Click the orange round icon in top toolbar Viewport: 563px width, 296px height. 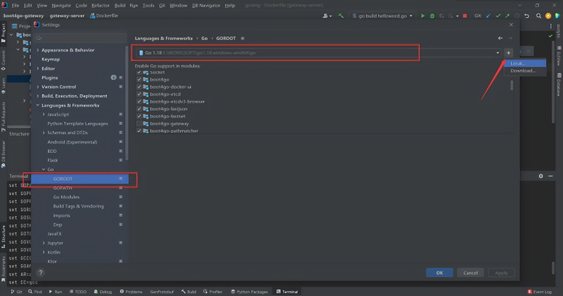pyautogui.click(x=548, y=16)
